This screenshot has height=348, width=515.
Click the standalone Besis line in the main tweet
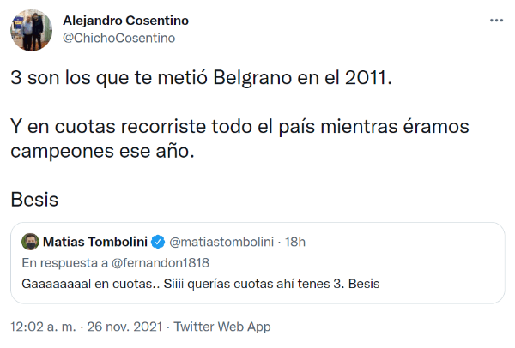pos(34,200)
